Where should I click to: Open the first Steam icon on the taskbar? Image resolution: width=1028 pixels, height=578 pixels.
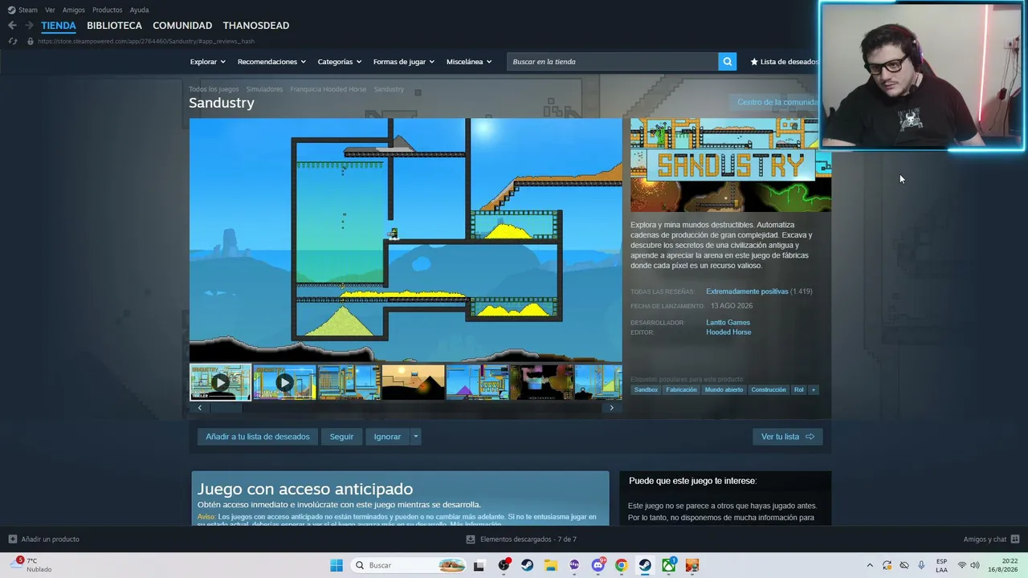click(x=527, y=565)
